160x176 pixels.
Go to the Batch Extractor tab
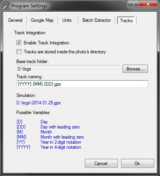(x=97, y=20)
